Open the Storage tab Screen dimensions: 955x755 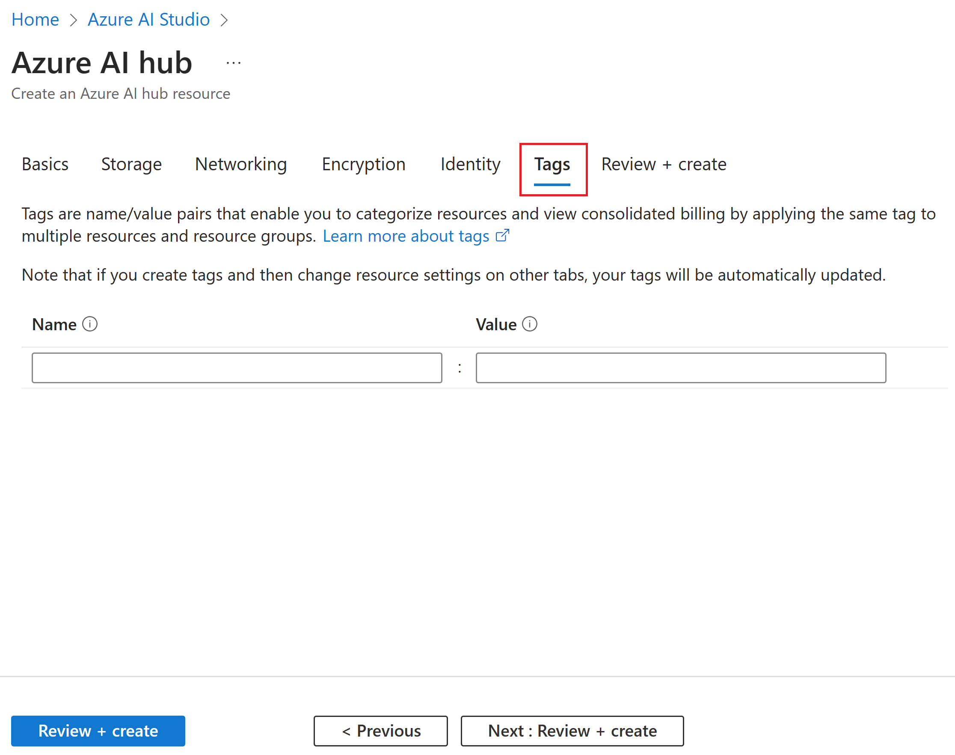131,164
